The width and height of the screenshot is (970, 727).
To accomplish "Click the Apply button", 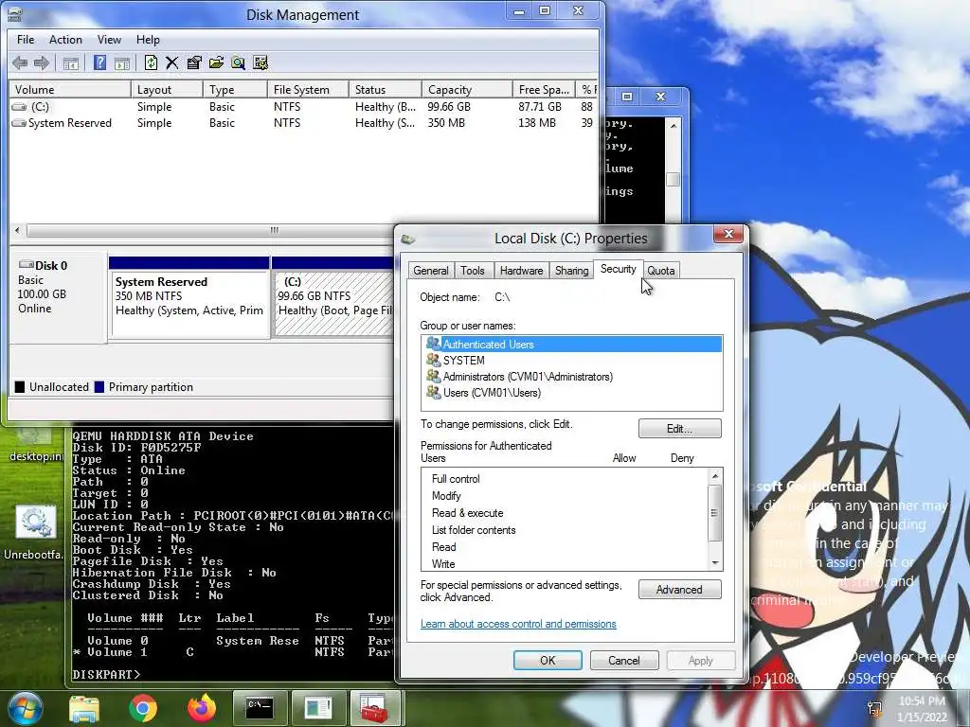I will point(701,660).
